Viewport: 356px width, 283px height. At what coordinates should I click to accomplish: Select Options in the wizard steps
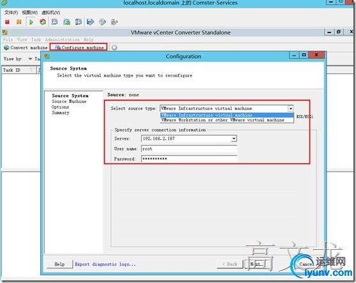pos(60,107)
